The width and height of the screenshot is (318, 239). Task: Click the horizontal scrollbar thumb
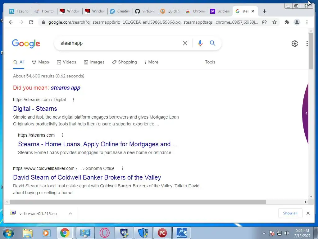pyautogui.click(x=138, y=202)
